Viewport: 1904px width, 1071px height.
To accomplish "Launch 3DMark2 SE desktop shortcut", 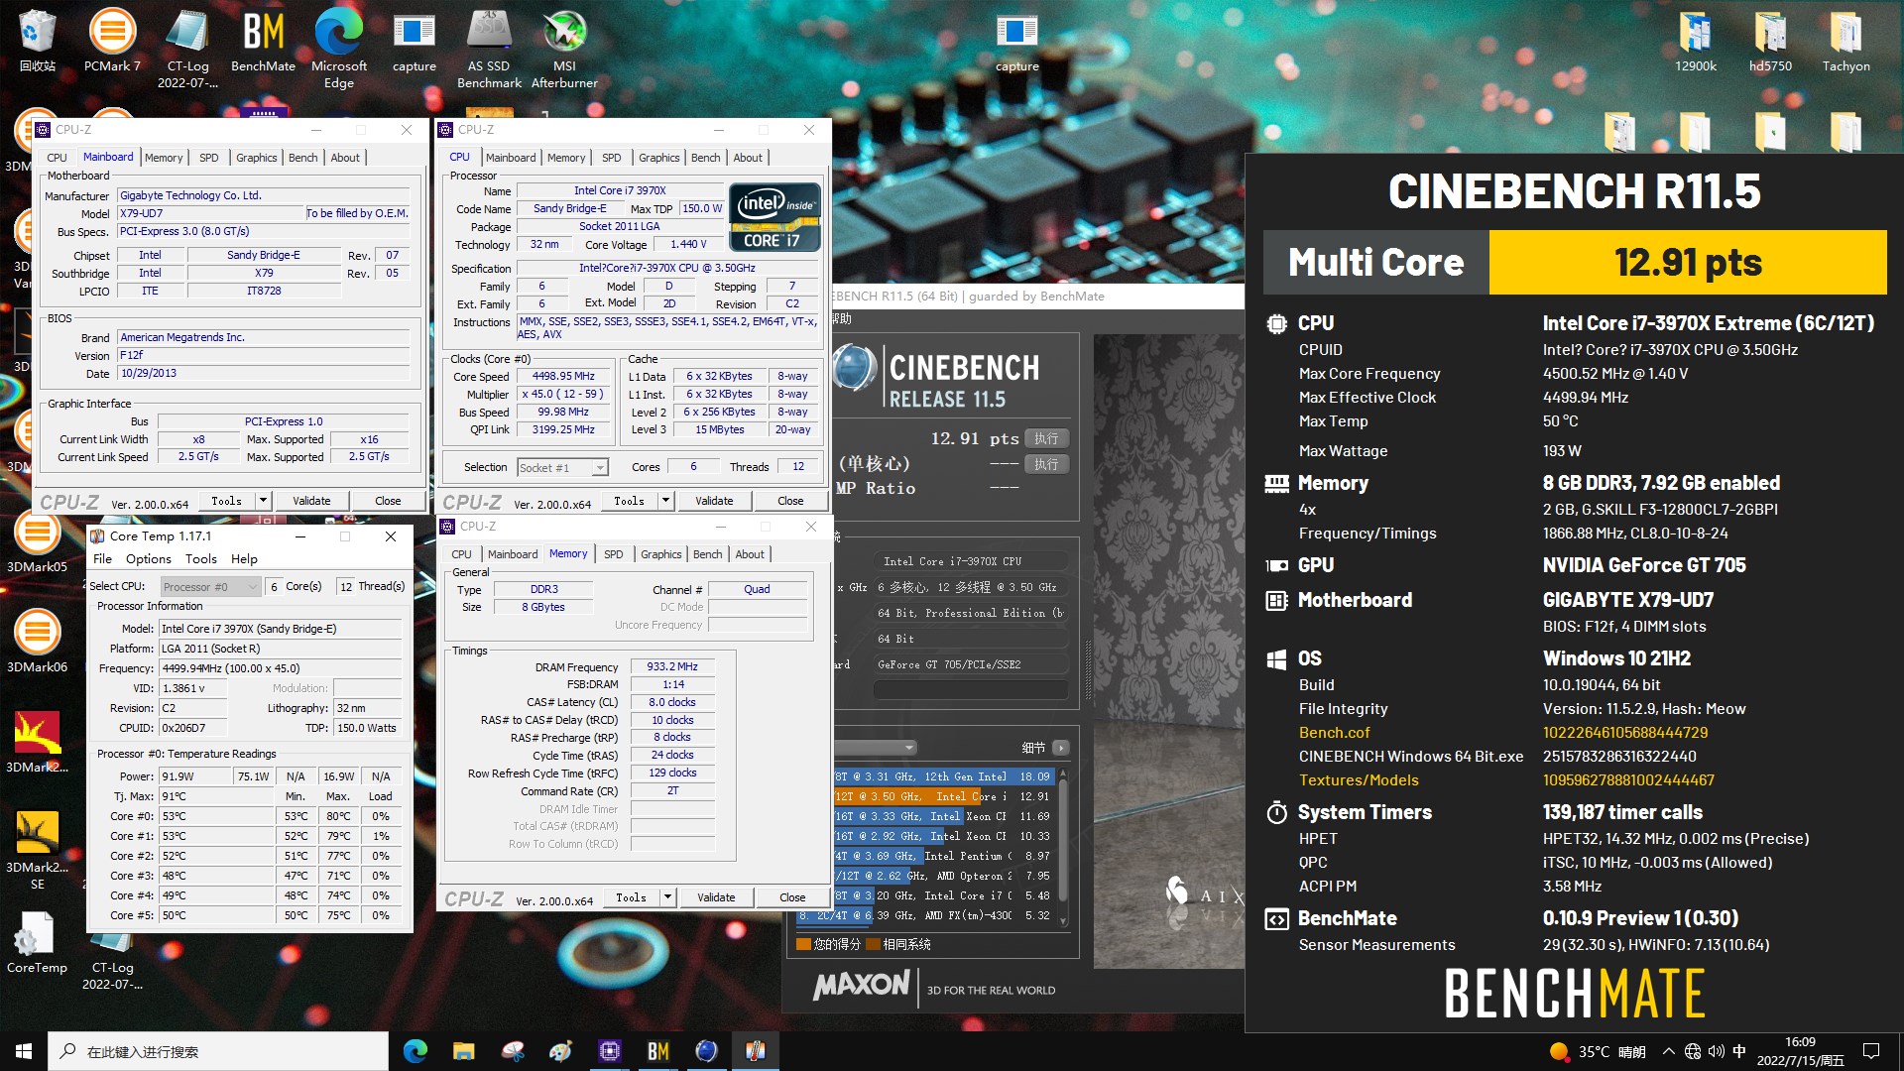I will (37, 849).
